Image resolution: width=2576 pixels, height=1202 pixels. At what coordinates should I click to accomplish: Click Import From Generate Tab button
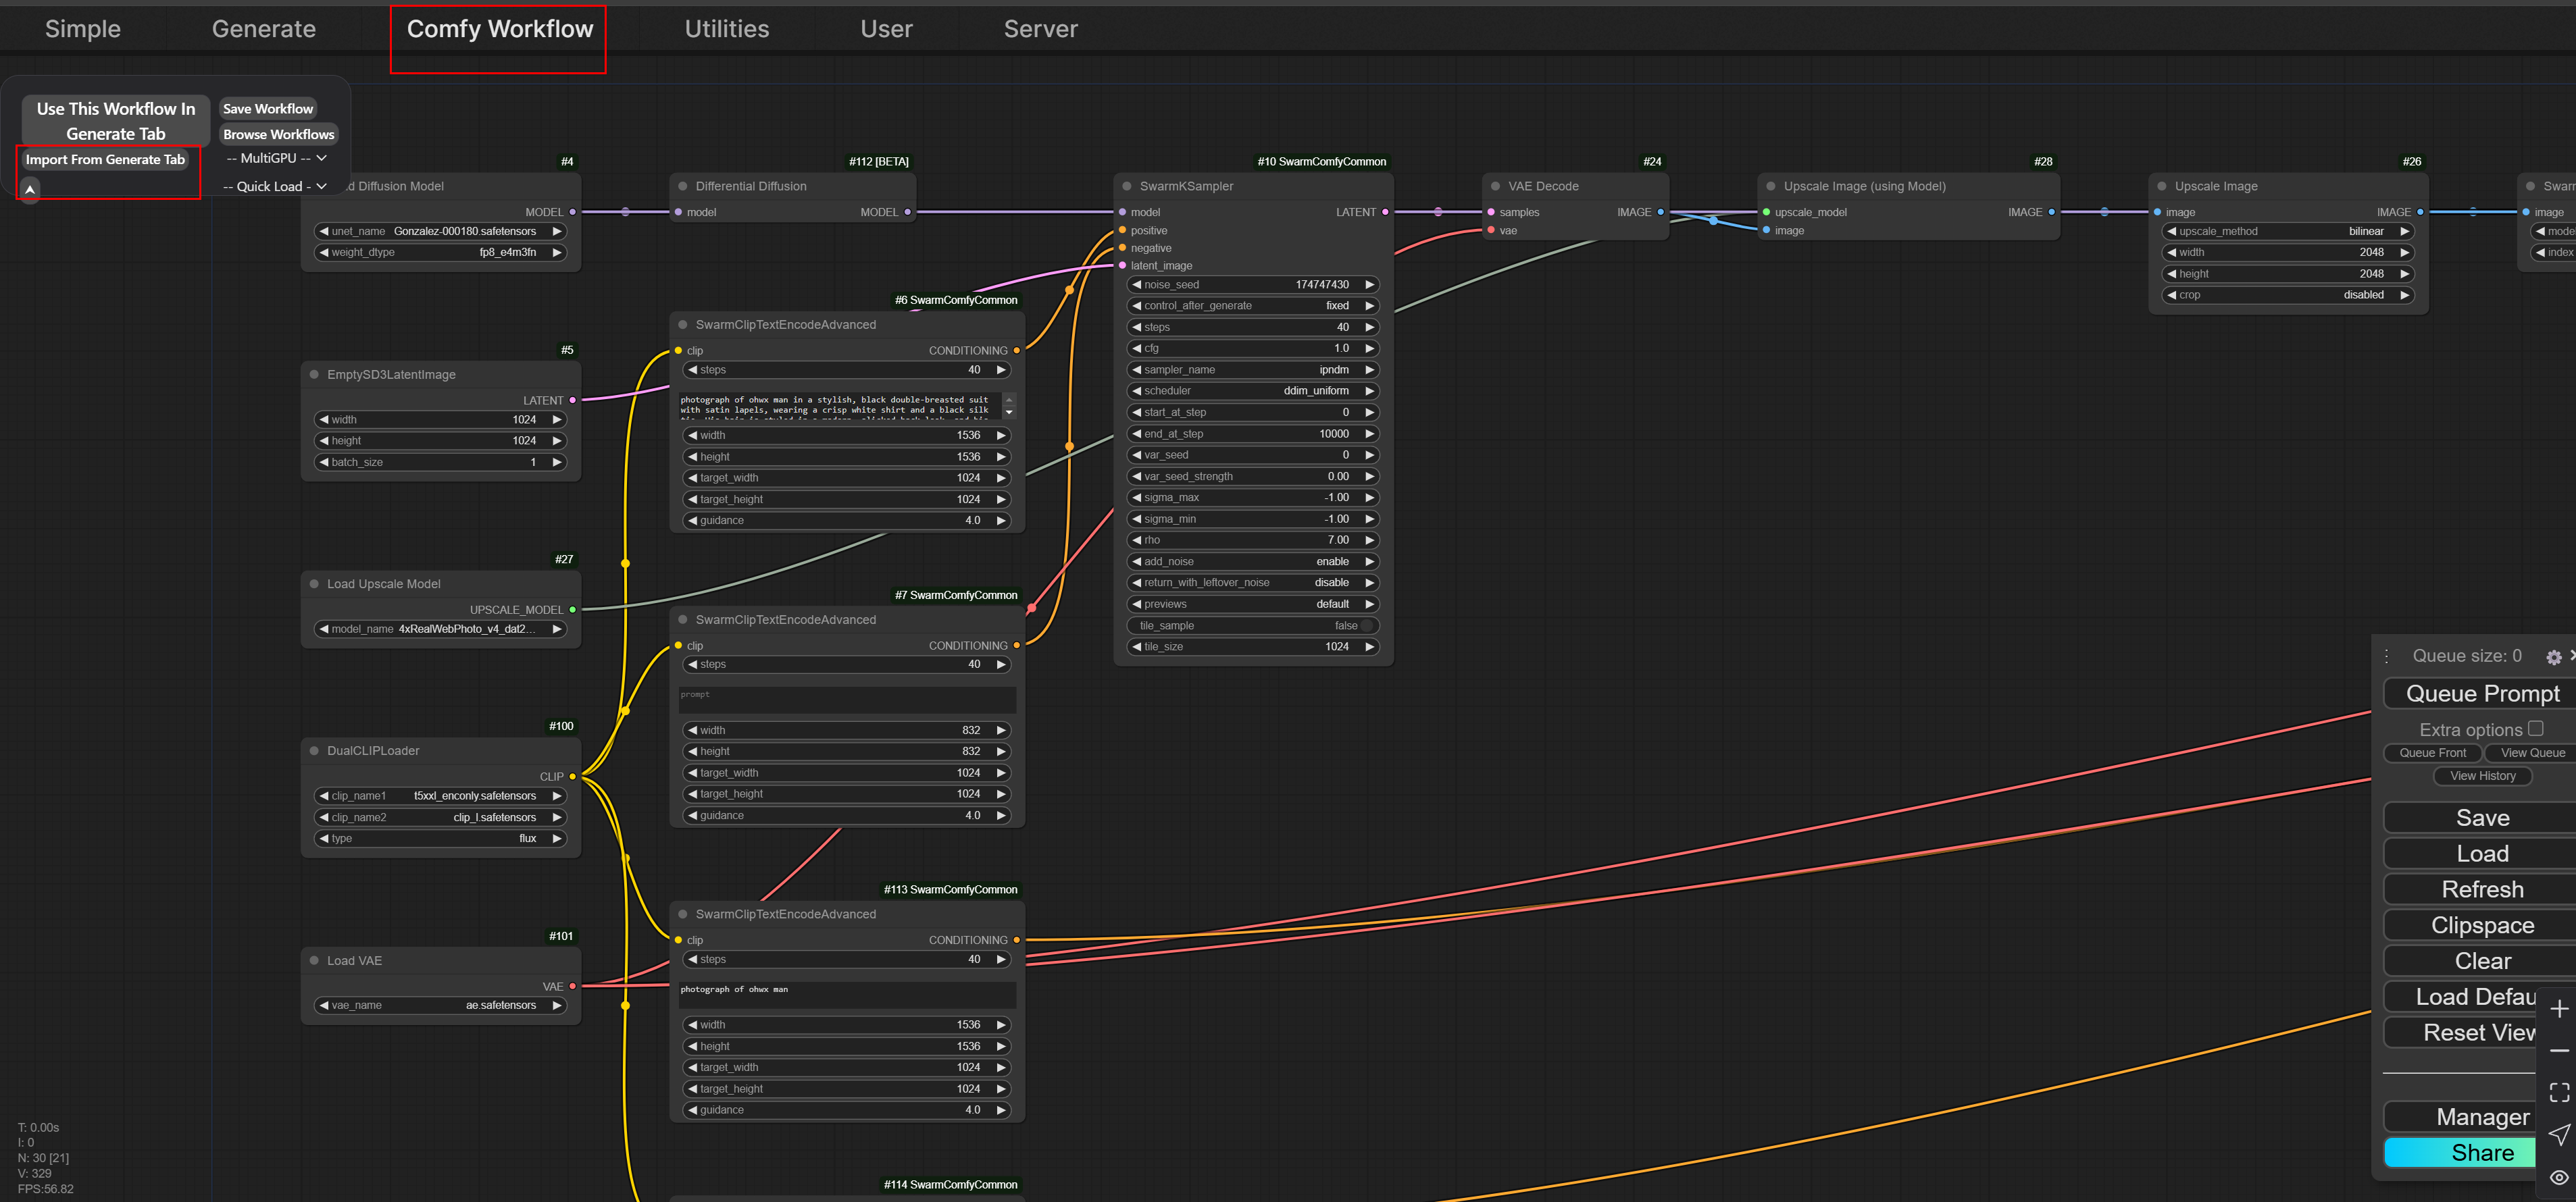(105, 159)
